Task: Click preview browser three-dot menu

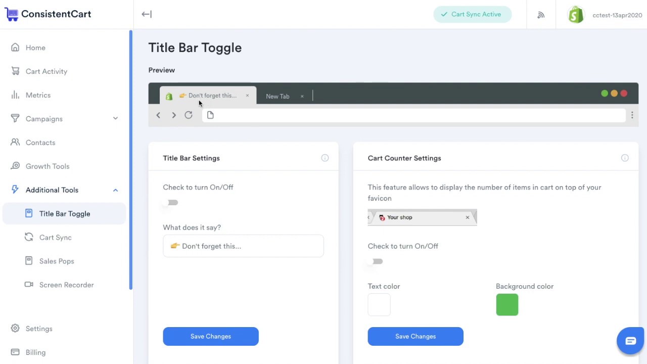Action: pos(632,115)
